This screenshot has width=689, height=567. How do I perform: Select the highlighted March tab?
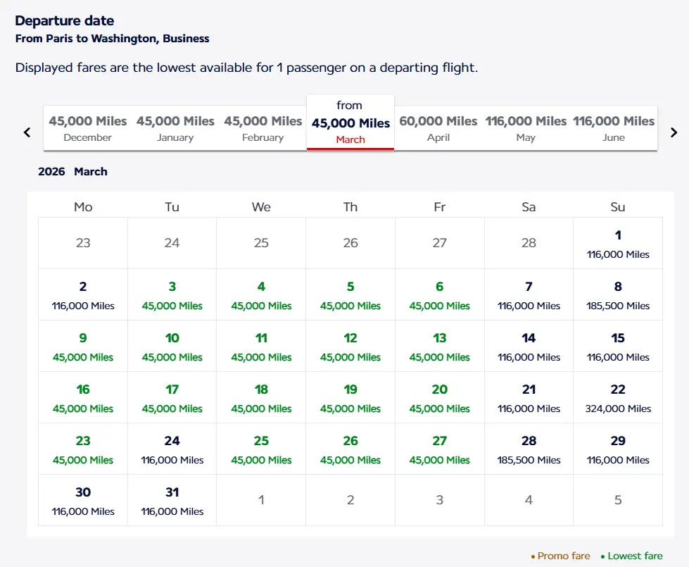click(x=350, y=123)
